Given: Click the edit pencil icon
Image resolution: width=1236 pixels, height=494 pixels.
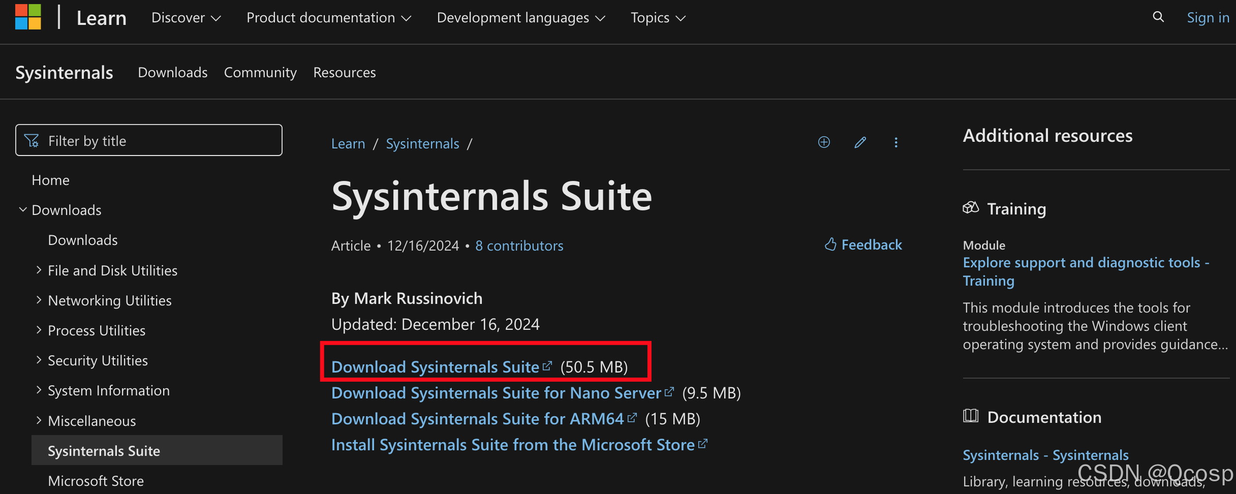Looking at the screenshot, I should 860,142.
